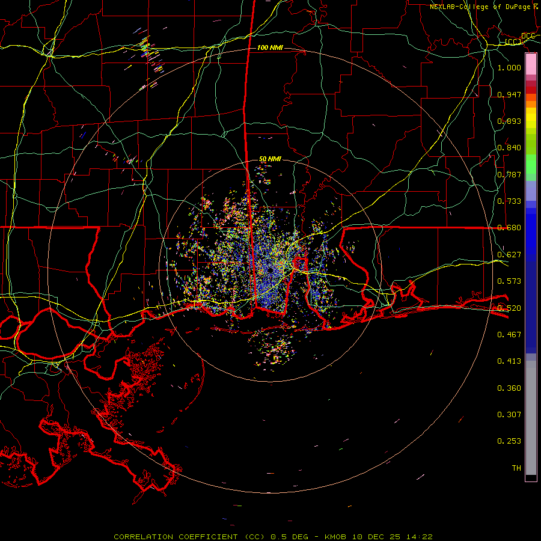
Task: Pick the light pink segment of the color bar
Action: pyautogui.click(x=531, y=64)
